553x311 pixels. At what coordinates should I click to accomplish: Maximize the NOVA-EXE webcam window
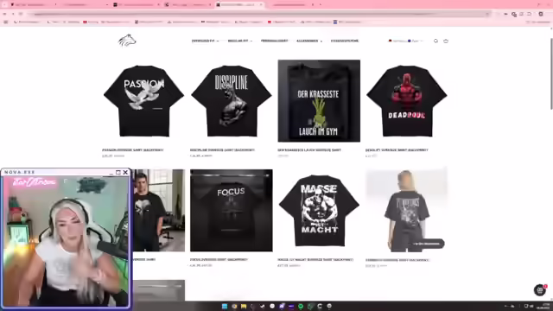(118, 172)
